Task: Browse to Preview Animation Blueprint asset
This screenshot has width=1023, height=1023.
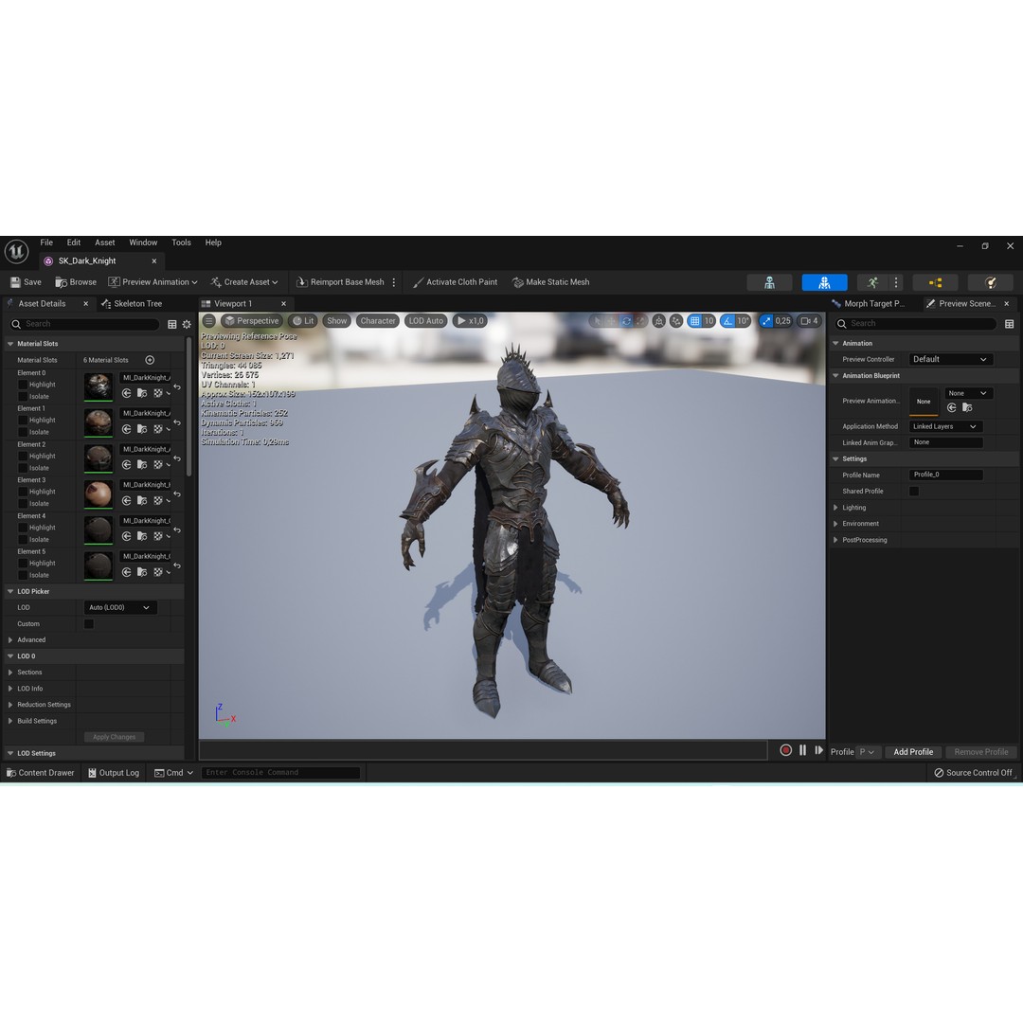Action: coord(967,407)
